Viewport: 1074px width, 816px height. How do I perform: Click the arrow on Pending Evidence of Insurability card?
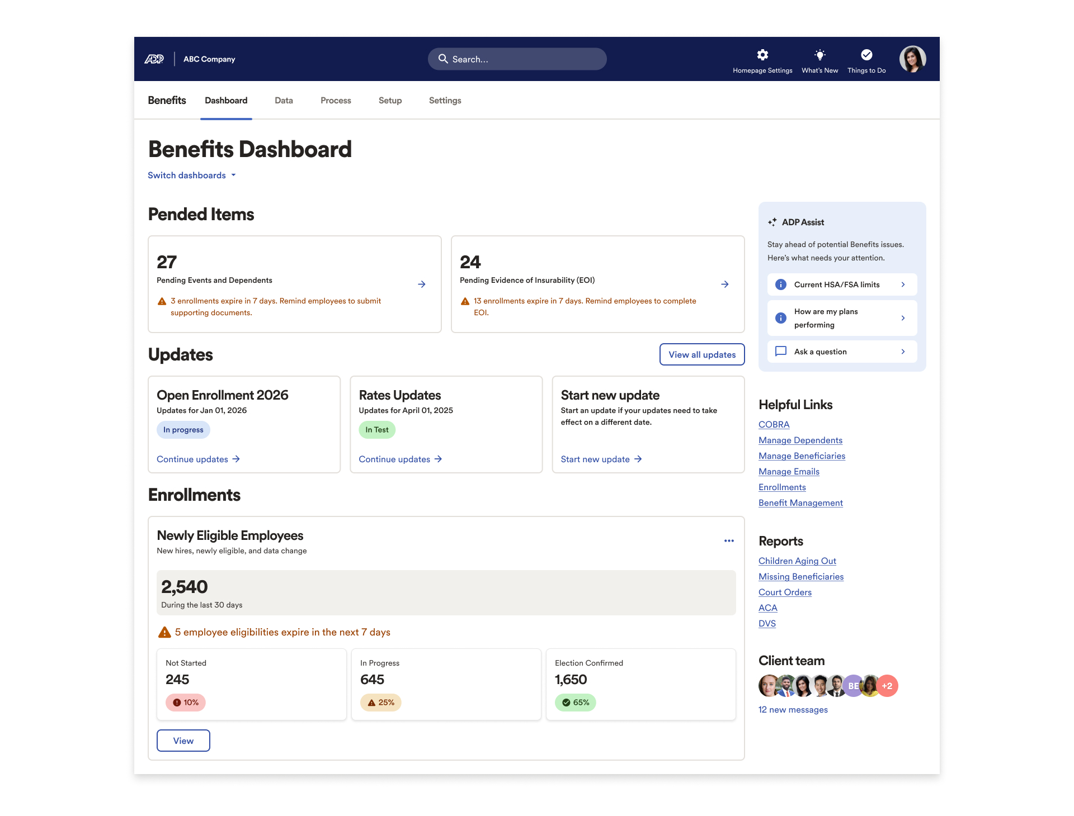click(x=725, y=284)
